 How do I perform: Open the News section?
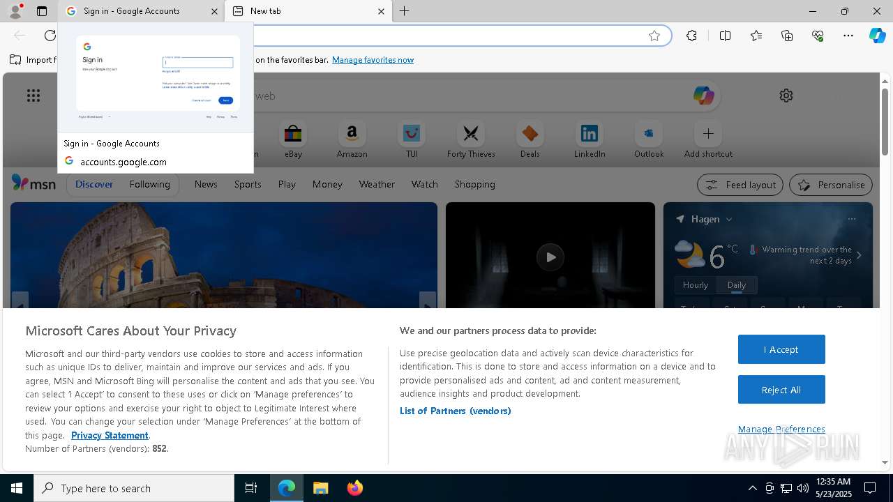[x=206, y=184]
